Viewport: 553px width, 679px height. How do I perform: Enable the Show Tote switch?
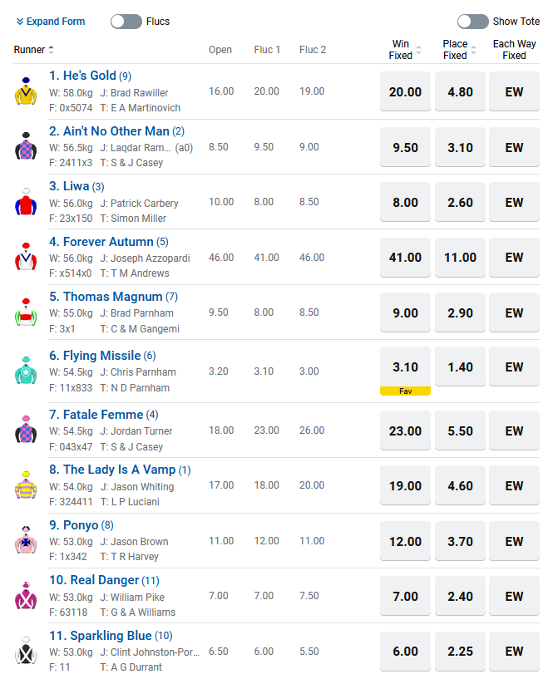point(472,22)
